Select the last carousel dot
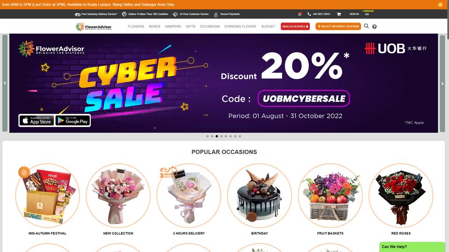The image size is (449, 252). click(240, 136)
